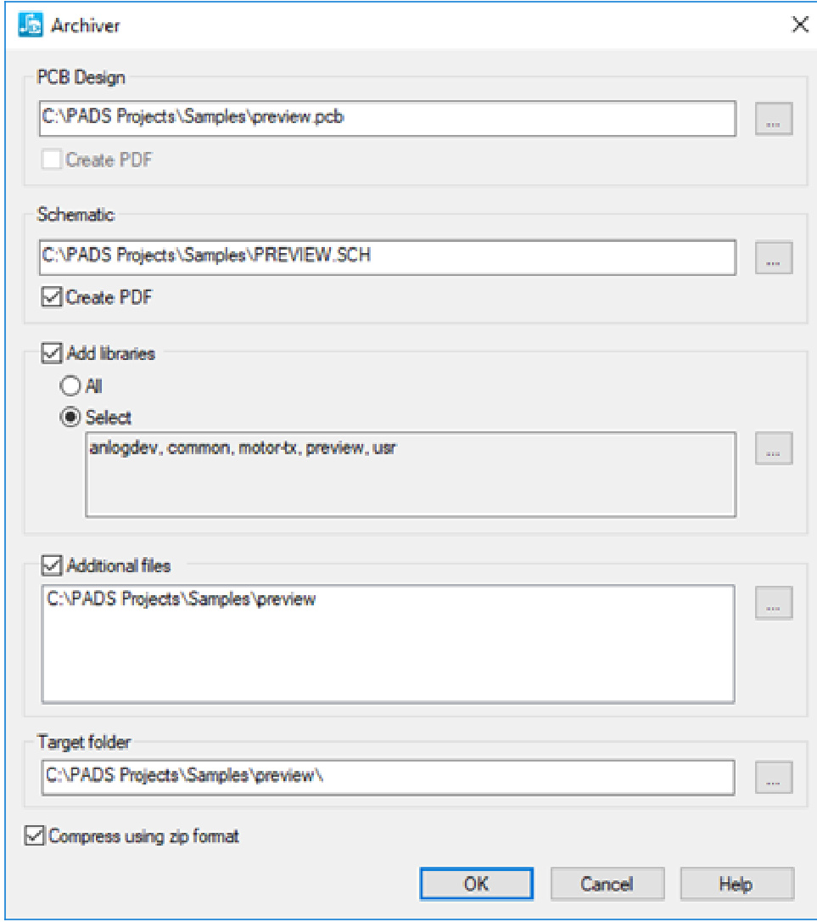Open Help for the Archiver
The width and height of the screenshot is (817, 922).
(736, 884)
